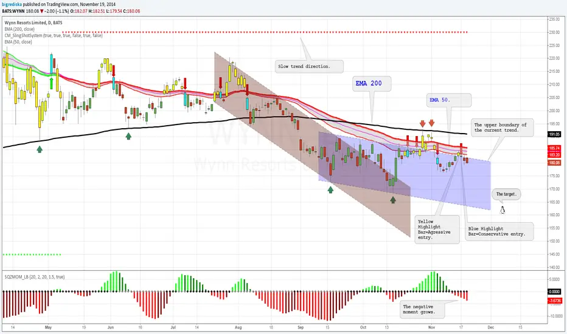Click the O:182.07 open value in header
This screenshot has width=567, height=334.
click(78, 11)
